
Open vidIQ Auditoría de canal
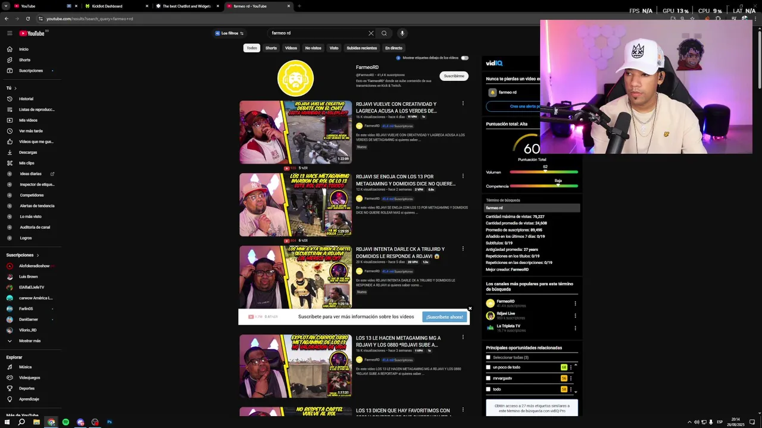35,227
